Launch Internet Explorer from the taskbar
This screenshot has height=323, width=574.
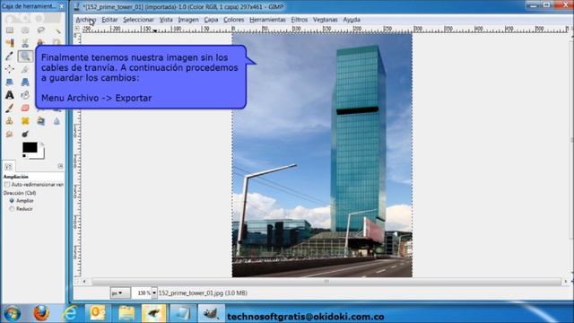(x=70, y=314)
